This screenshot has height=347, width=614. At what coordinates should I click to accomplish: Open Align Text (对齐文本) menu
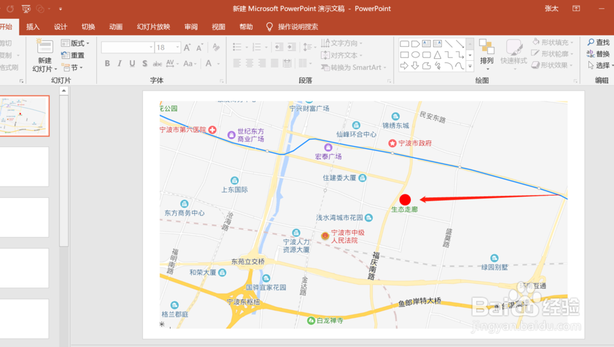pyautogui.click(x=341, y=55)
